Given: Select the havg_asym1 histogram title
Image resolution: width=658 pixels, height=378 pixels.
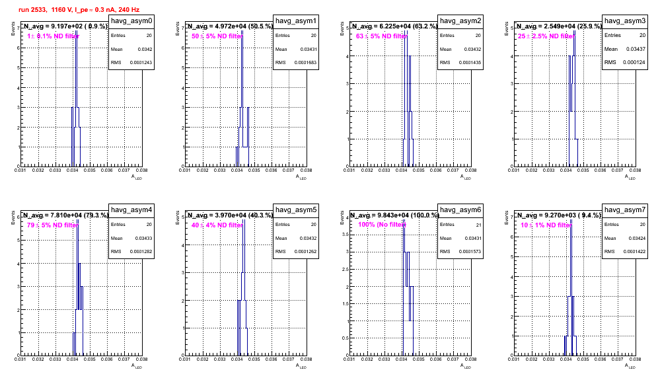Looking at the screenshot, I should [x=296, y=21].
